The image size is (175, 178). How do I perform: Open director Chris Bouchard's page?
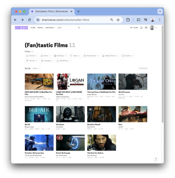point(92,155)
